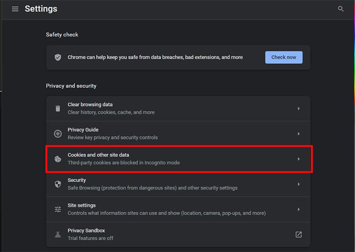This screenshot has height=252, width=355.
Task: Click the Safety check shield icon
Action: tap(58, 57)
